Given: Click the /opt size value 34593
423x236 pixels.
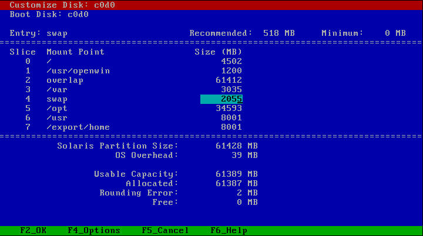Looking at the screenshot, I should [229, 109].
